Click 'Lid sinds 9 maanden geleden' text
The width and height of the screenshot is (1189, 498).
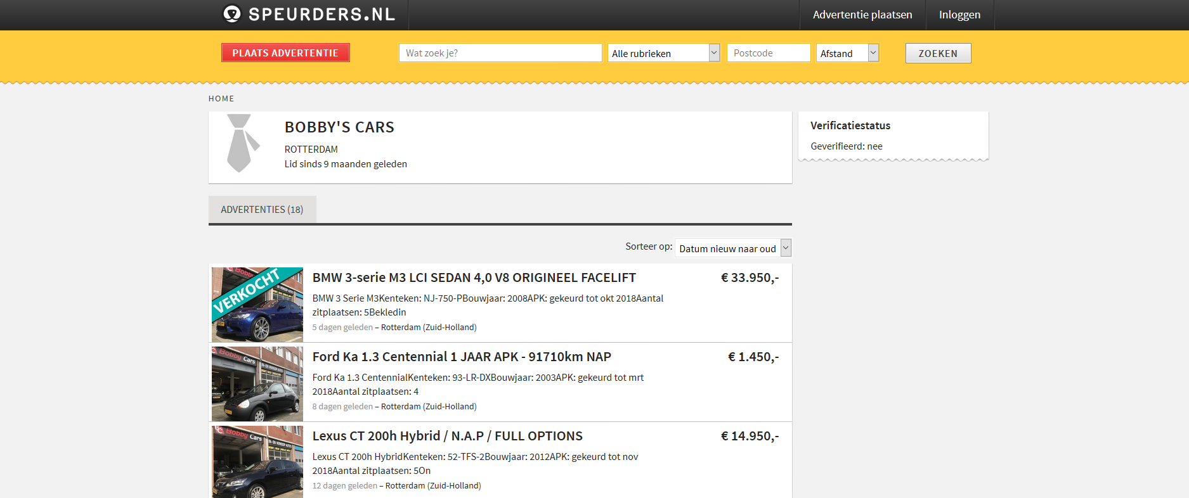click(x=346, y=163)
